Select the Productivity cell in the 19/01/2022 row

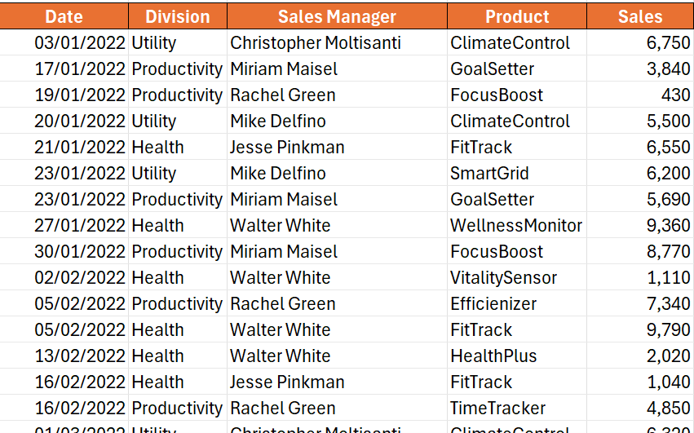pos(177,95)
